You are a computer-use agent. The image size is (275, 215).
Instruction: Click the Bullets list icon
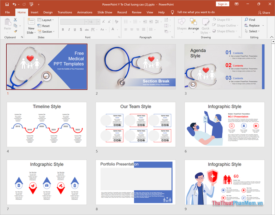point(126,22)
